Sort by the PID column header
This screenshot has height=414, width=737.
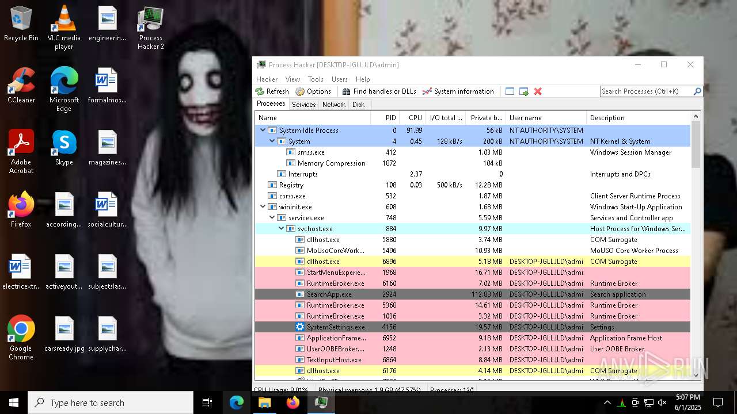point(385,118)
